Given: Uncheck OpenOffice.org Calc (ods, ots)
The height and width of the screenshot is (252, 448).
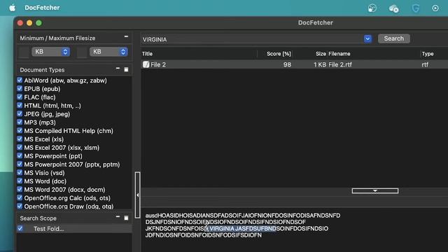Looking at the screenshot, I should [20, 197].
